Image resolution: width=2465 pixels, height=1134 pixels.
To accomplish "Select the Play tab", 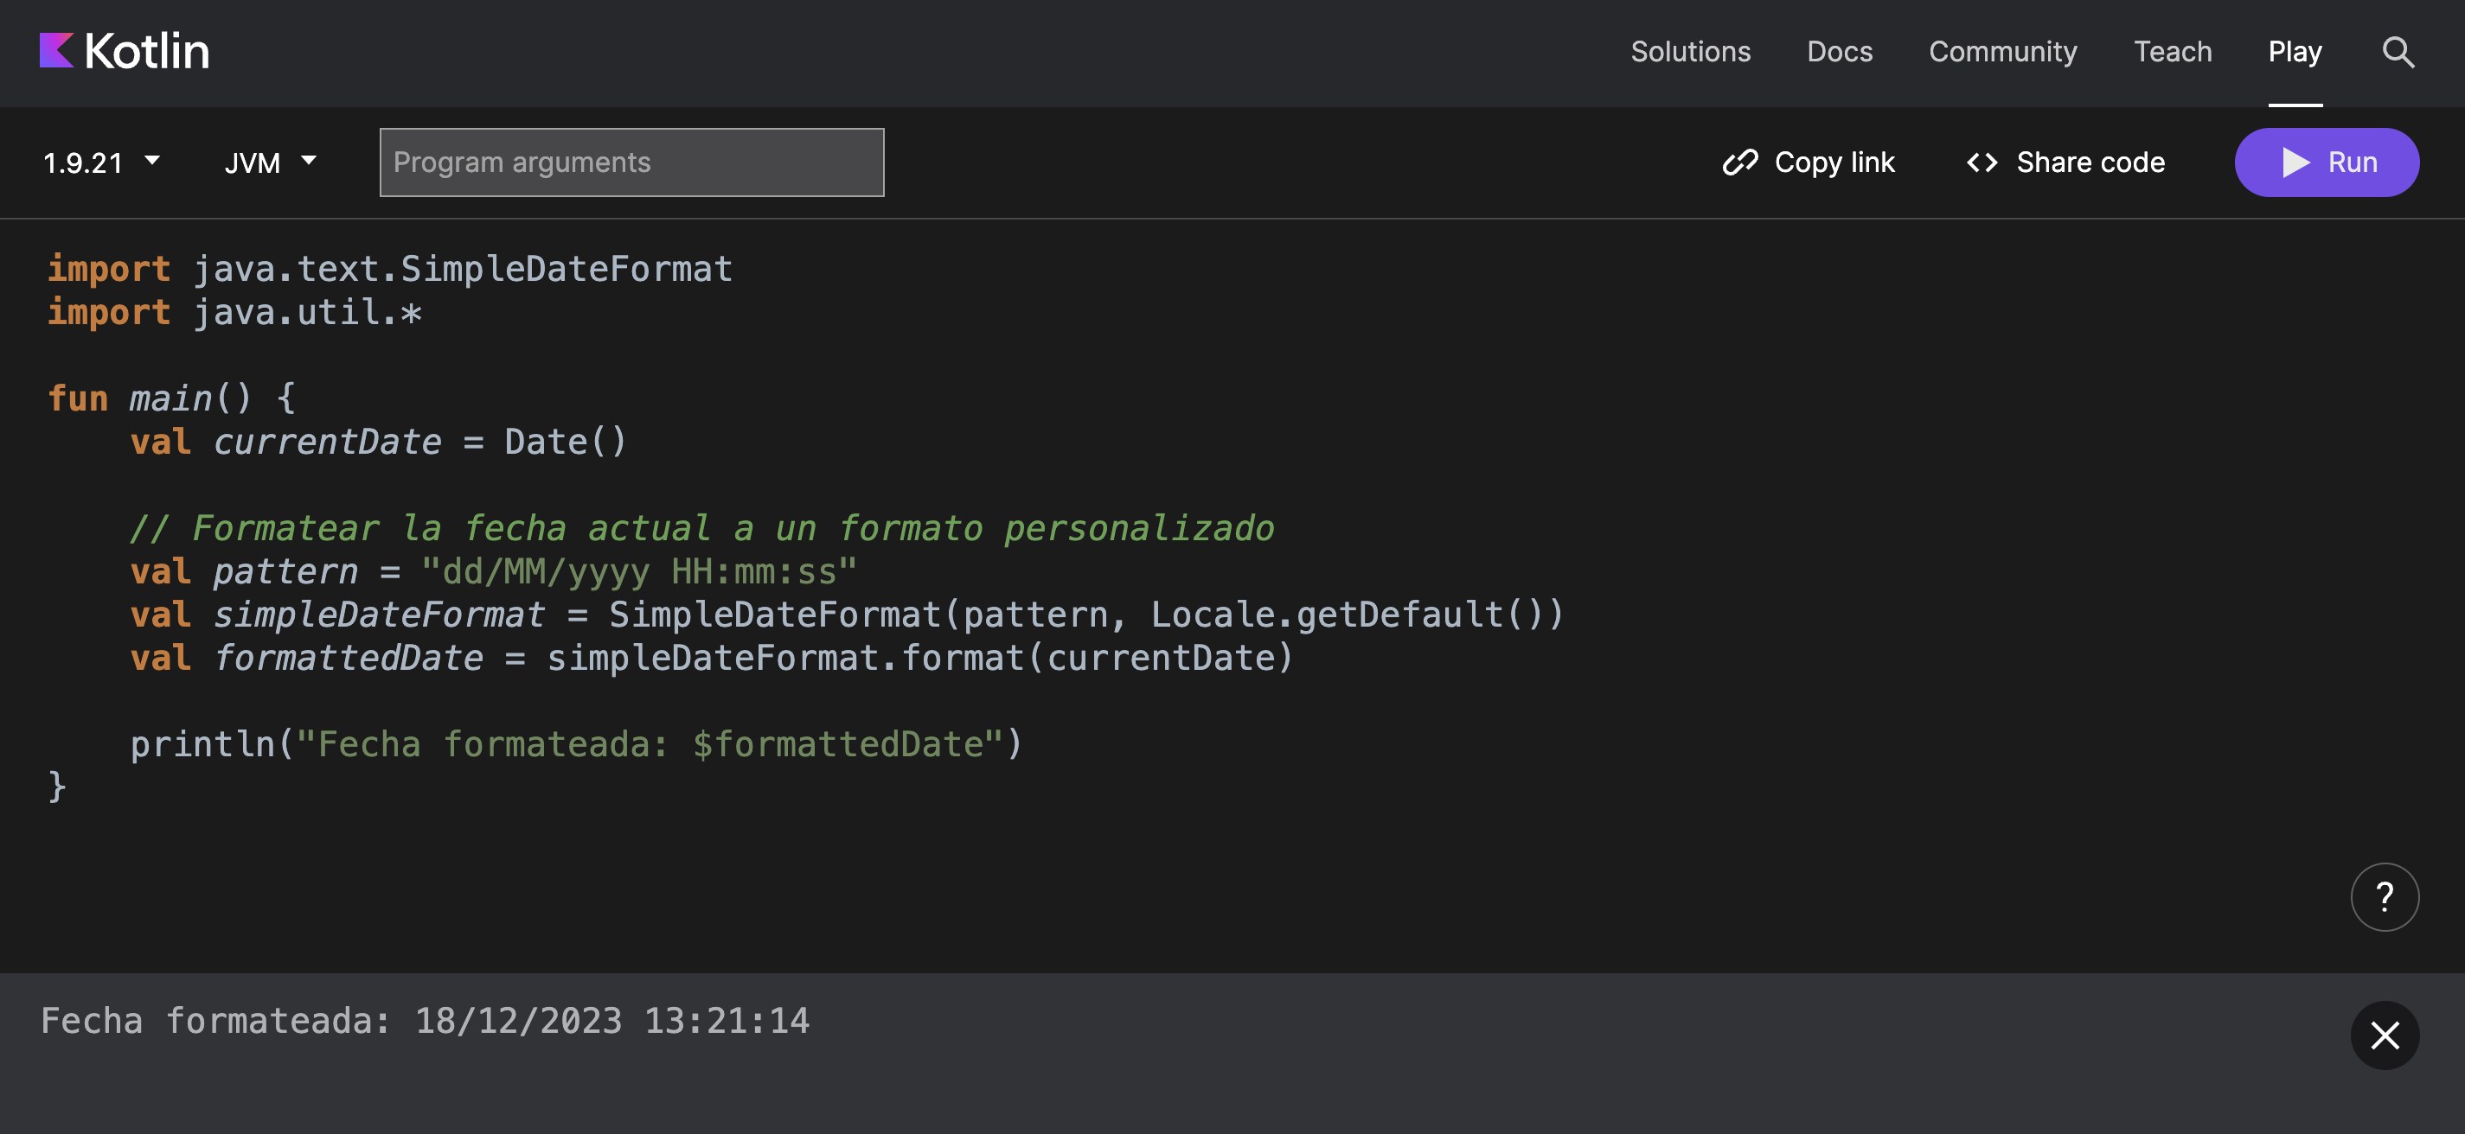I will [2294, 52].
